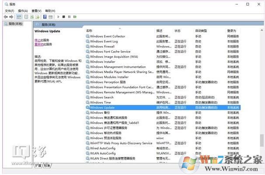
Task: Select Windows Media Player Network Sharing row
Action: (163, 72)
